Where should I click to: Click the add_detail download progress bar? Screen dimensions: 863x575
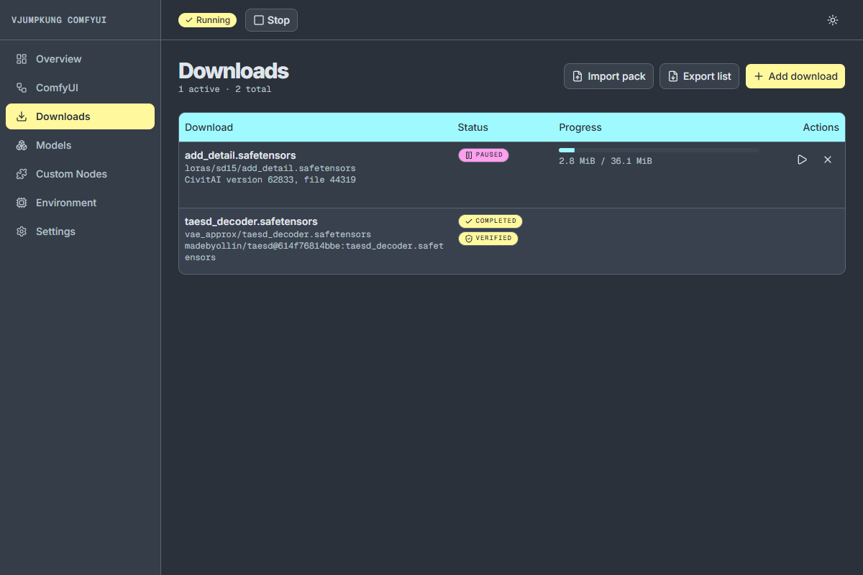[x=659, y=150]
